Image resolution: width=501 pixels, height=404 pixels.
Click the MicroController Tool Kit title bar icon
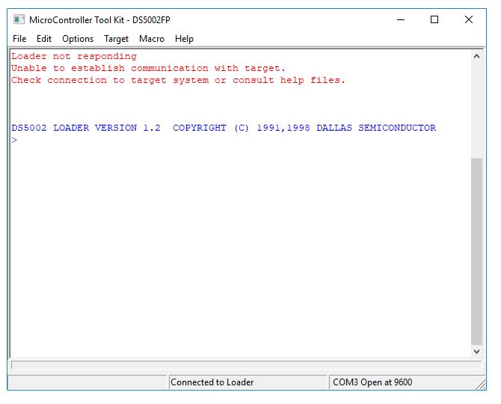click(x=19, y=19)
